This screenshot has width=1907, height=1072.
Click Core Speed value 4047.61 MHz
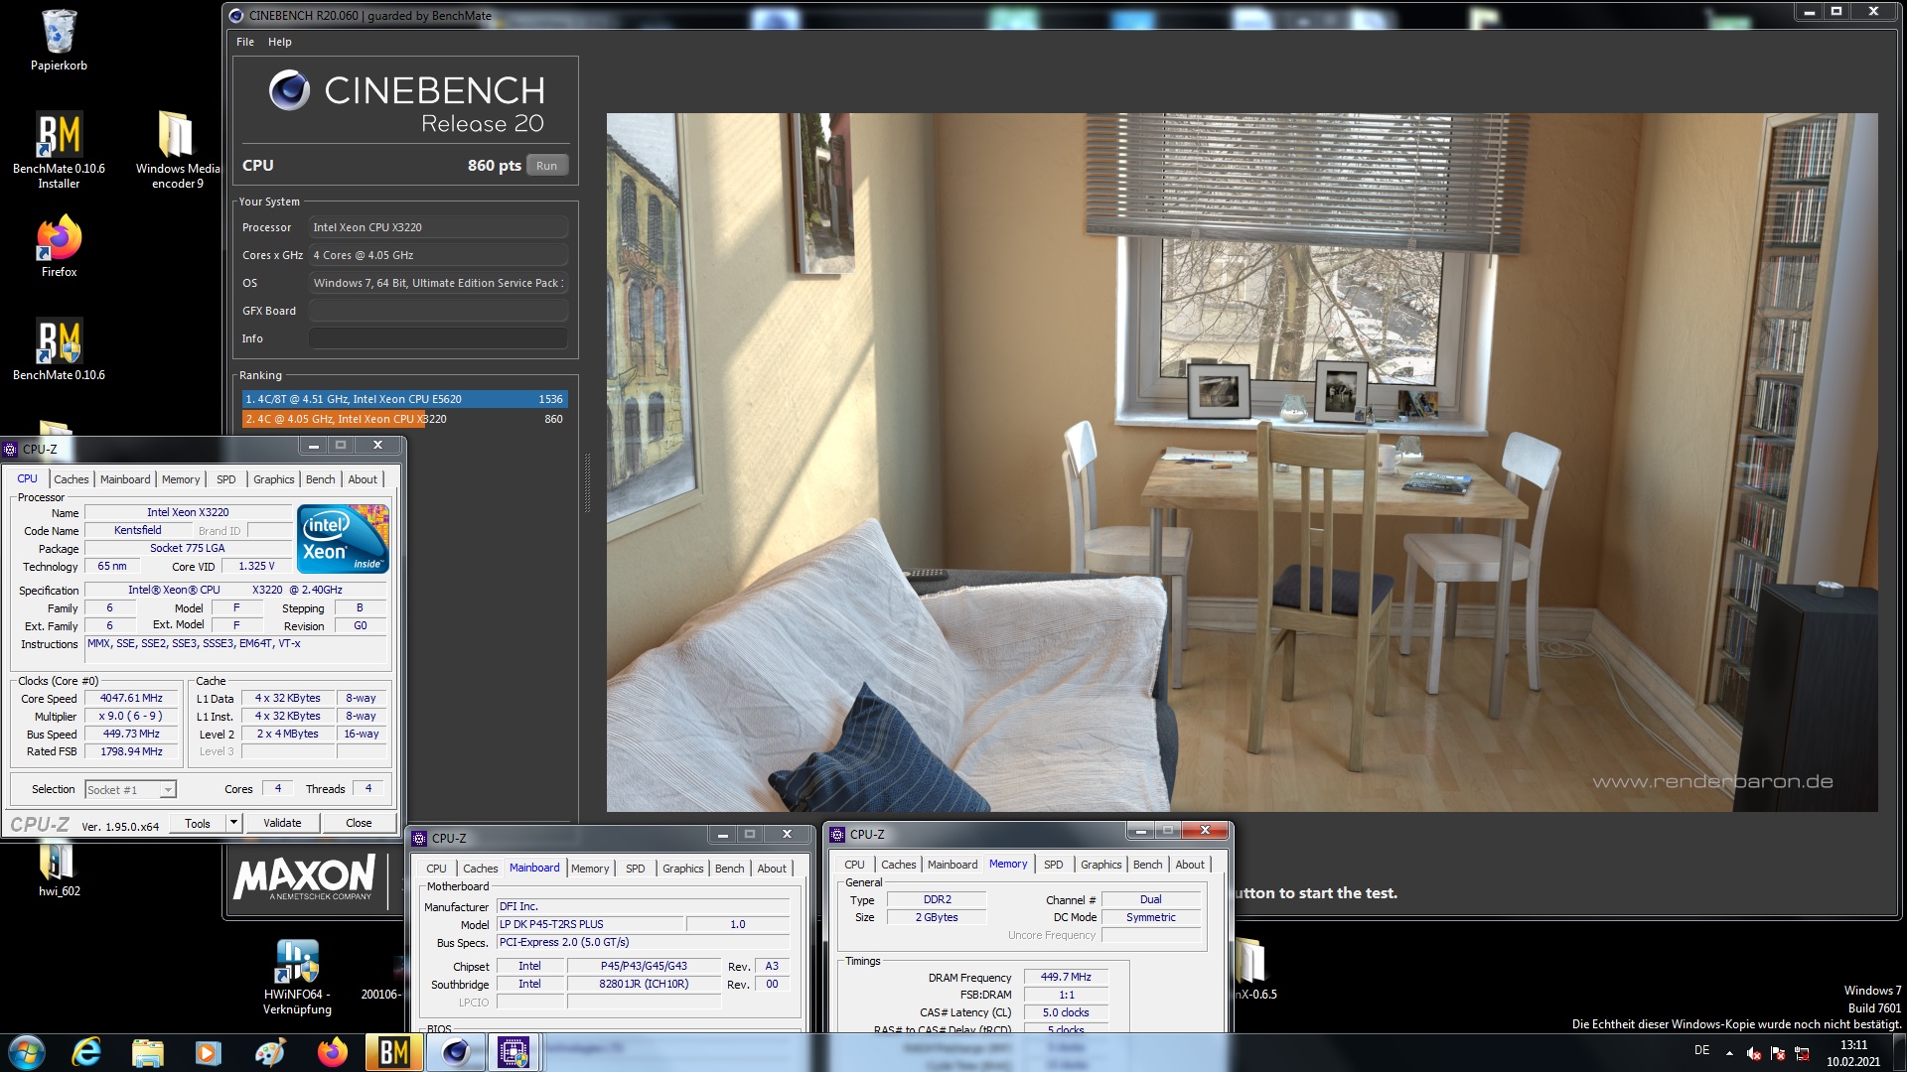click(131, 698)
